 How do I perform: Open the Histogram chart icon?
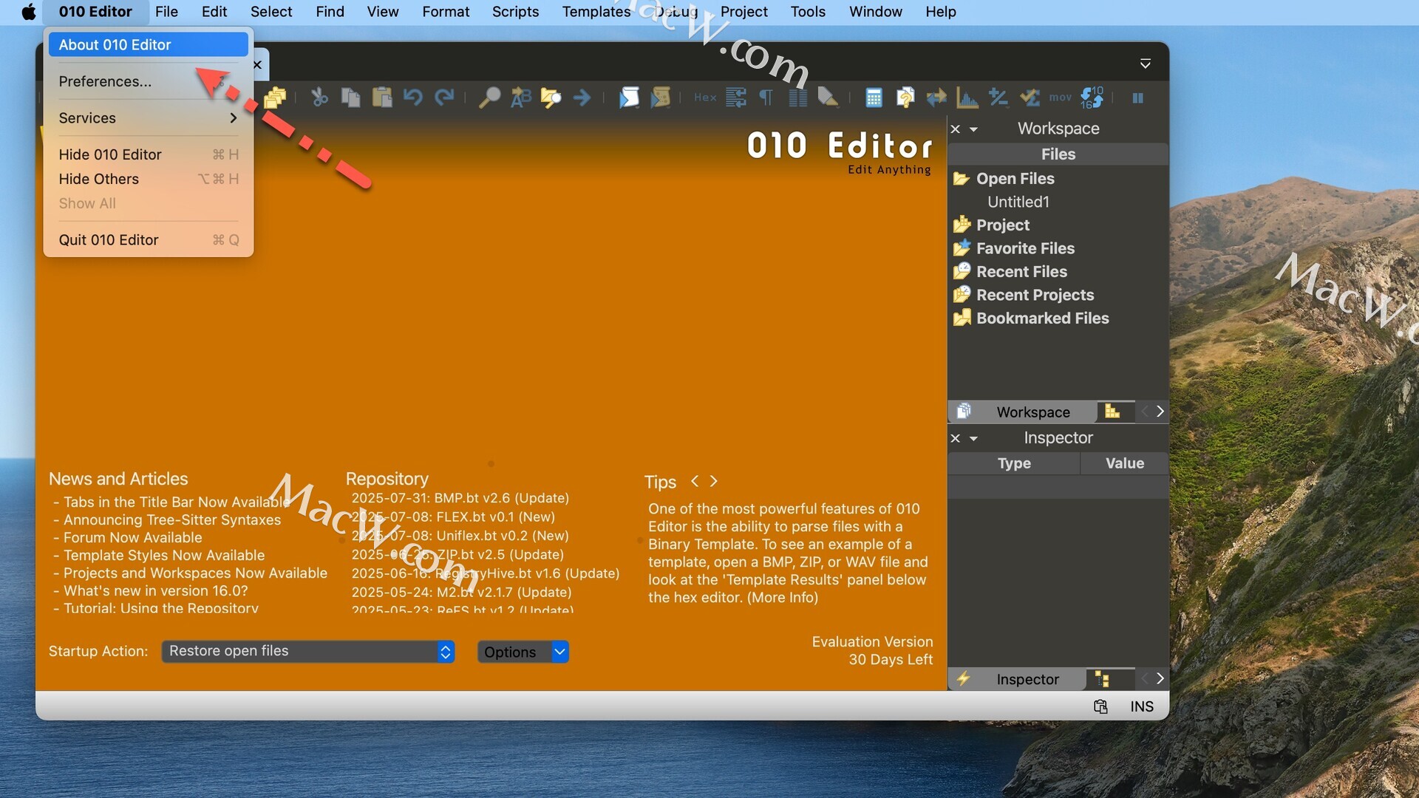coord(967,98)
